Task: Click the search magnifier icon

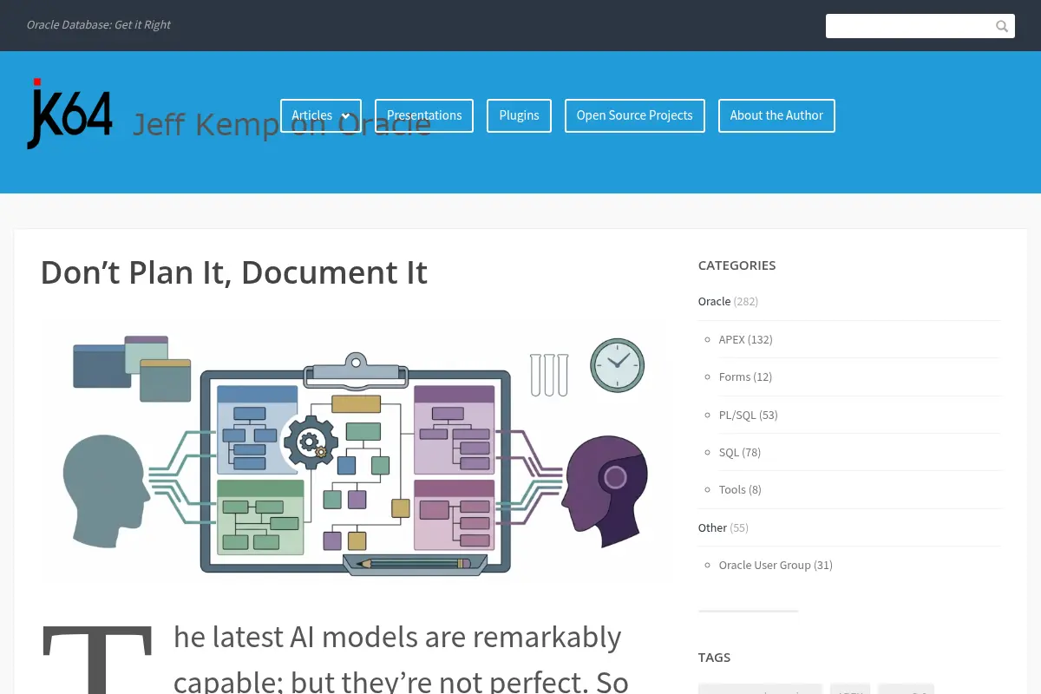Action: pyautogui.click(x=1002, y=26)
